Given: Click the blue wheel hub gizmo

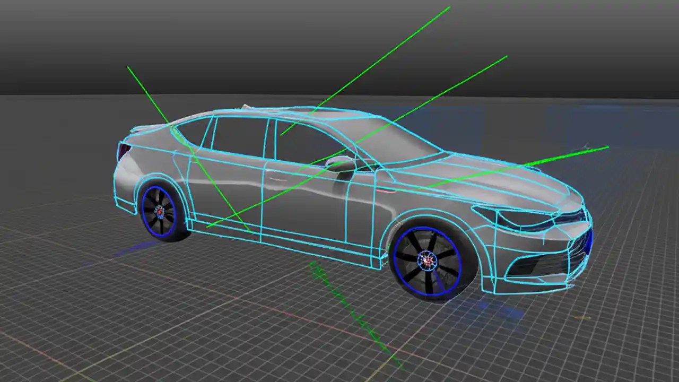Looking at the screenshot, I should tap(427, 260).
